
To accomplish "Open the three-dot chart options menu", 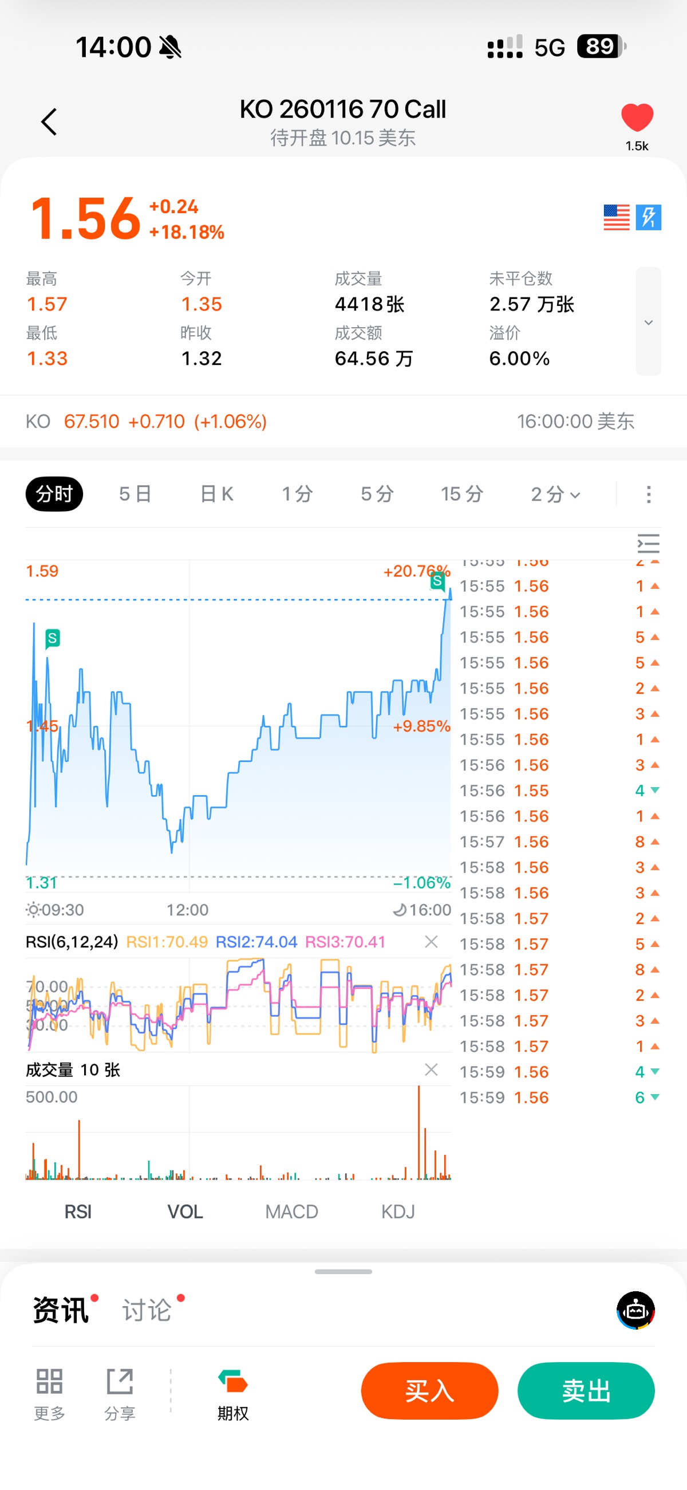I will [x=648, y=494].
